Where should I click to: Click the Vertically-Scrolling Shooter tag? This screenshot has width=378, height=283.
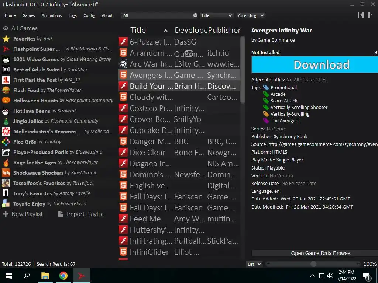pyautogui.click(x=299, y=108)
